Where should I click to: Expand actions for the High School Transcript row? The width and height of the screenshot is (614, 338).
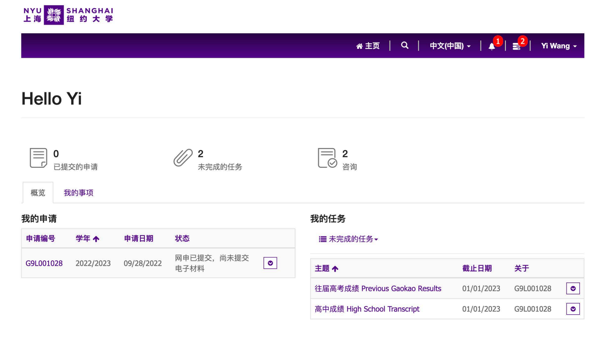(x=572, y=309)
